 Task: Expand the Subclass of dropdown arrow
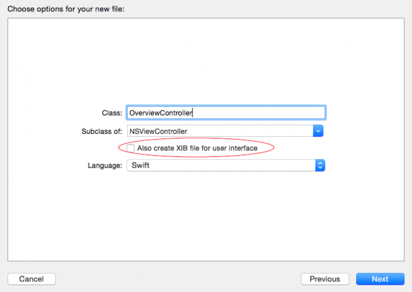pos(318,131)
